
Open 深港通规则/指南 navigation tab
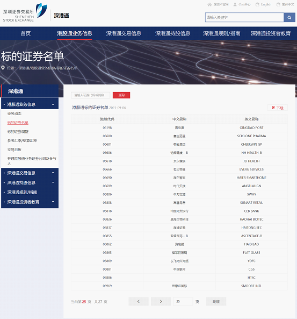pyautogui.click(x=222, y=33)
